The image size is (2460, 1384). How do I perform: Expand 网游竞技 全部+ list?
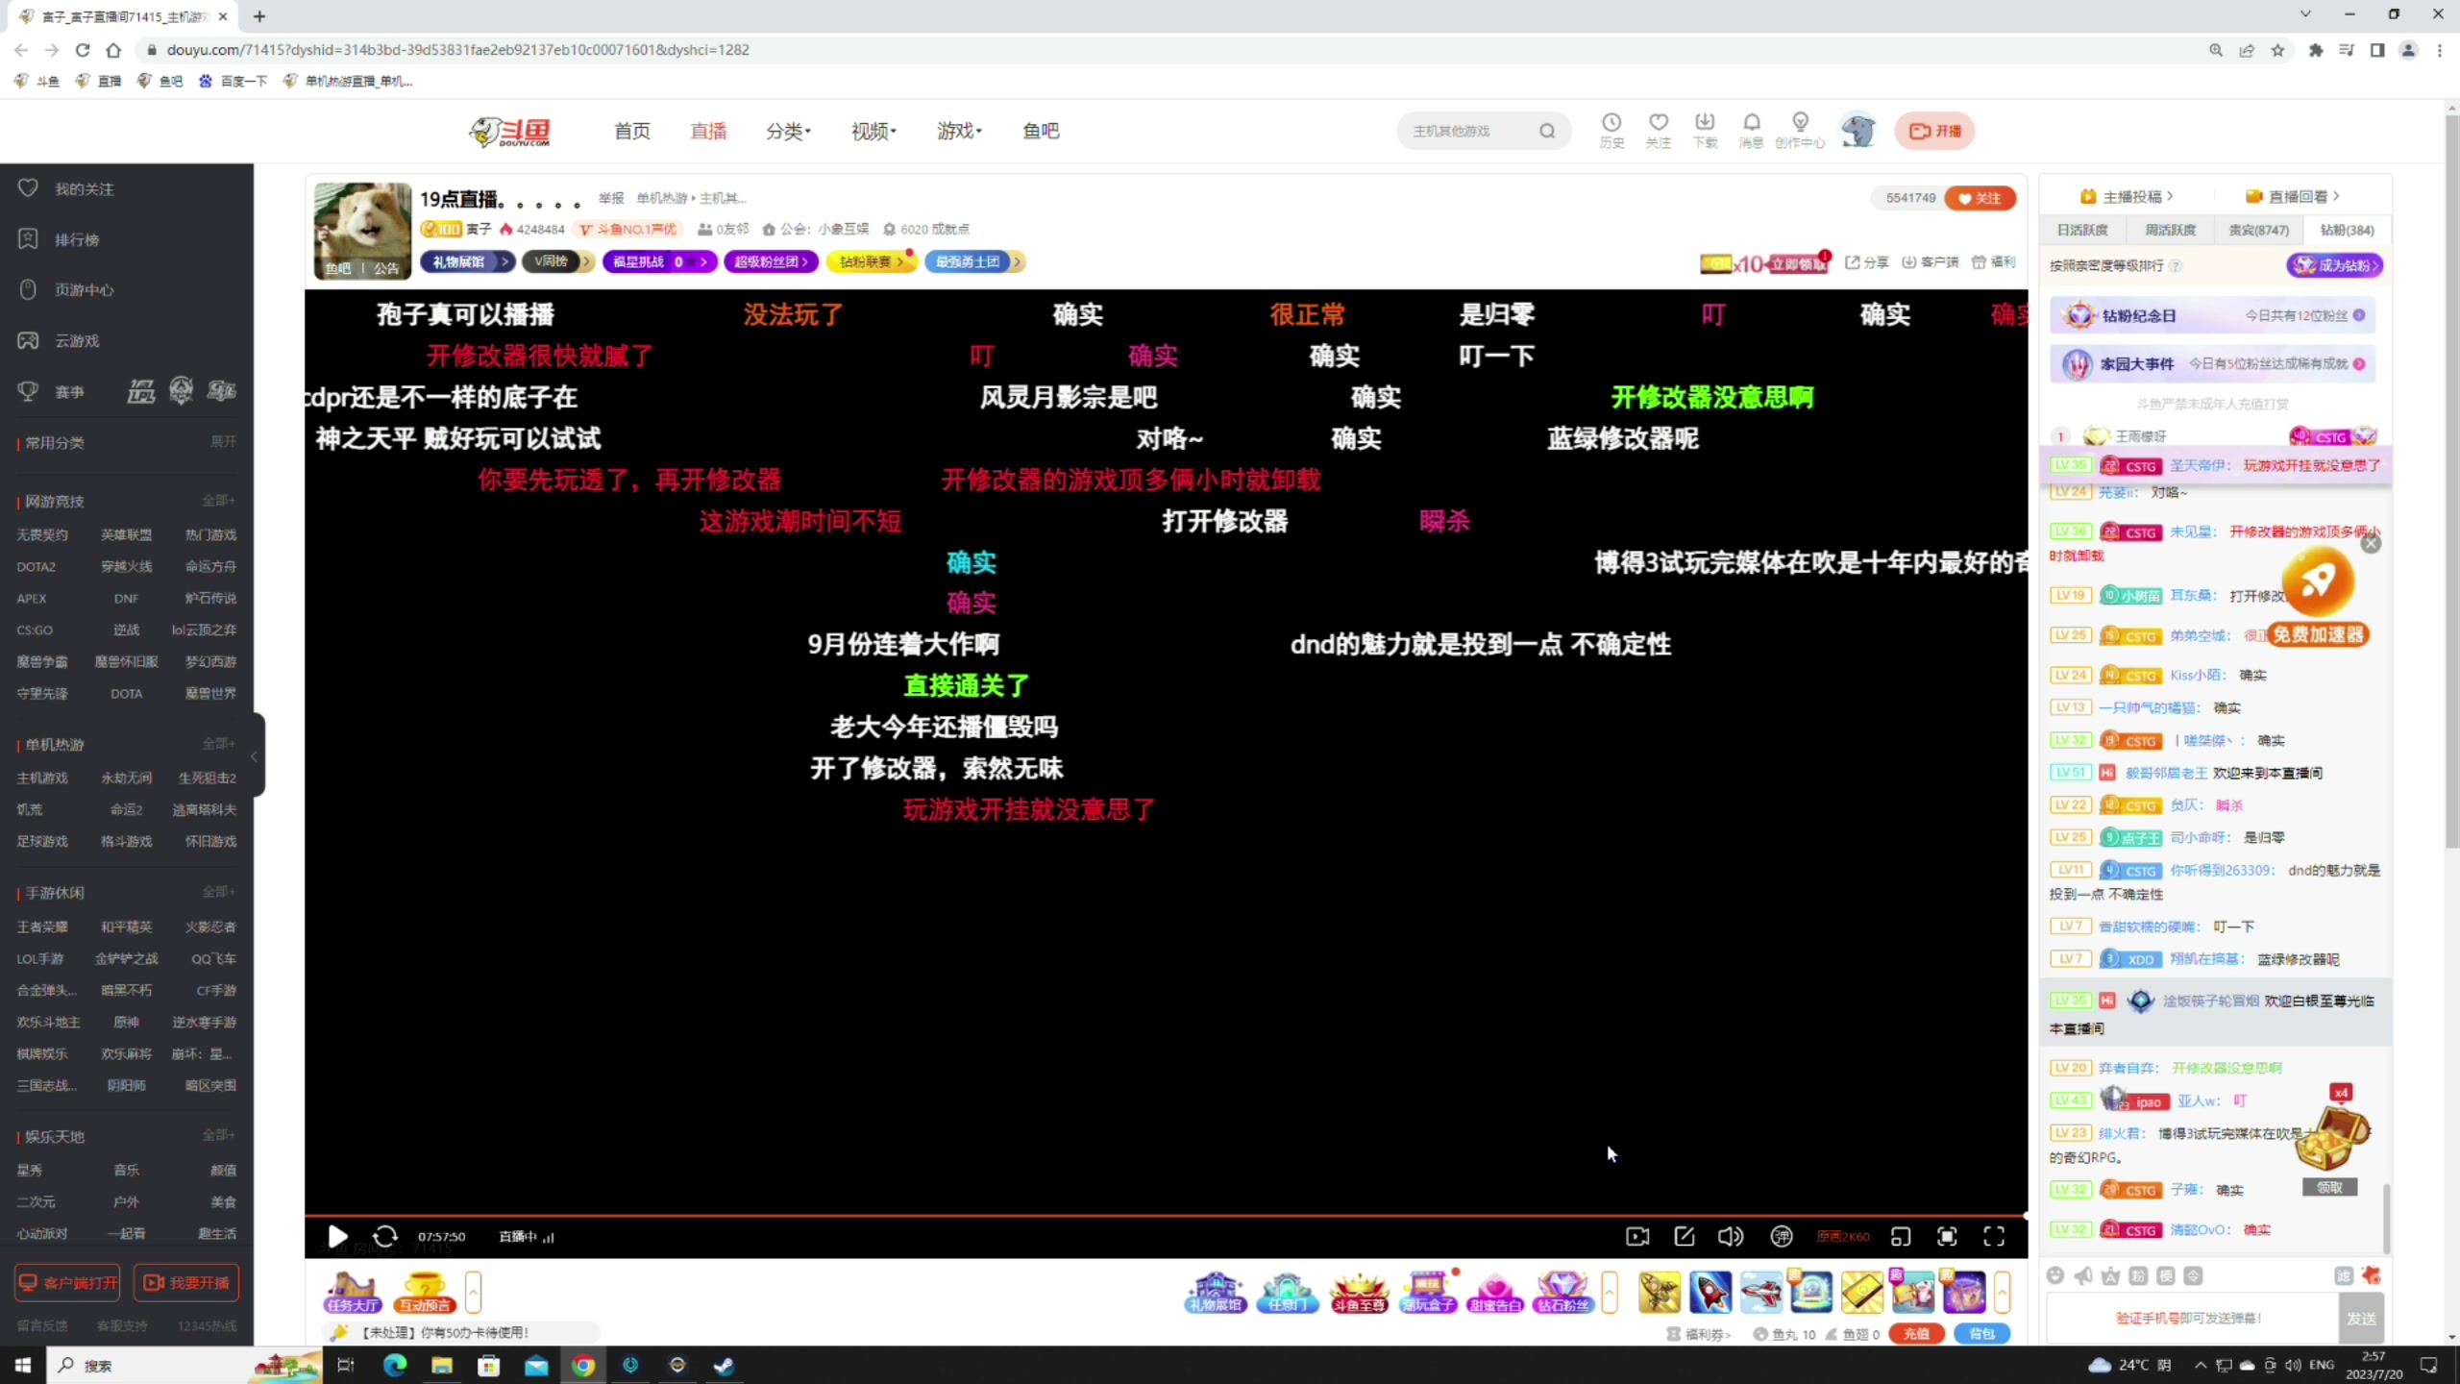coord(218,500)
